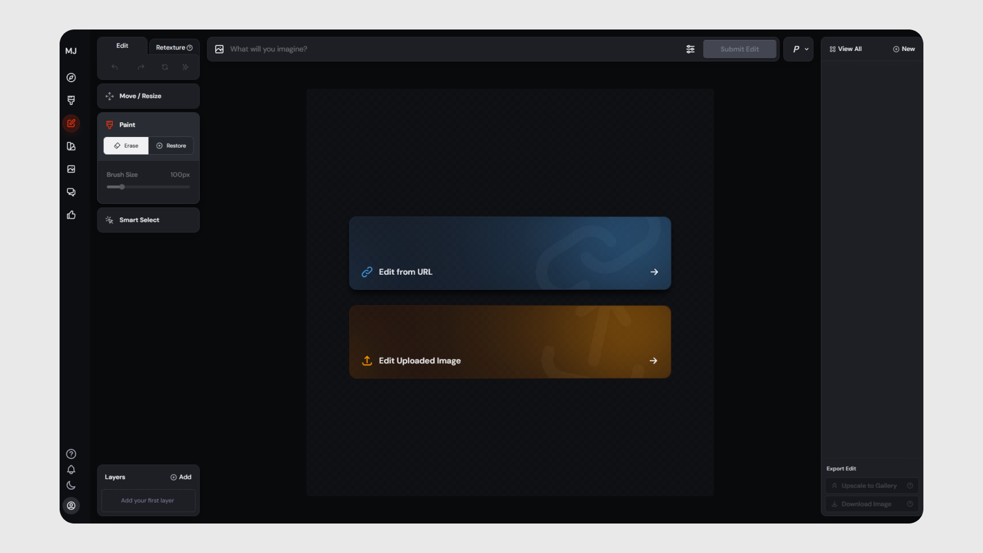Select the Explore compass icon in sidebar

tap(71, 77)
